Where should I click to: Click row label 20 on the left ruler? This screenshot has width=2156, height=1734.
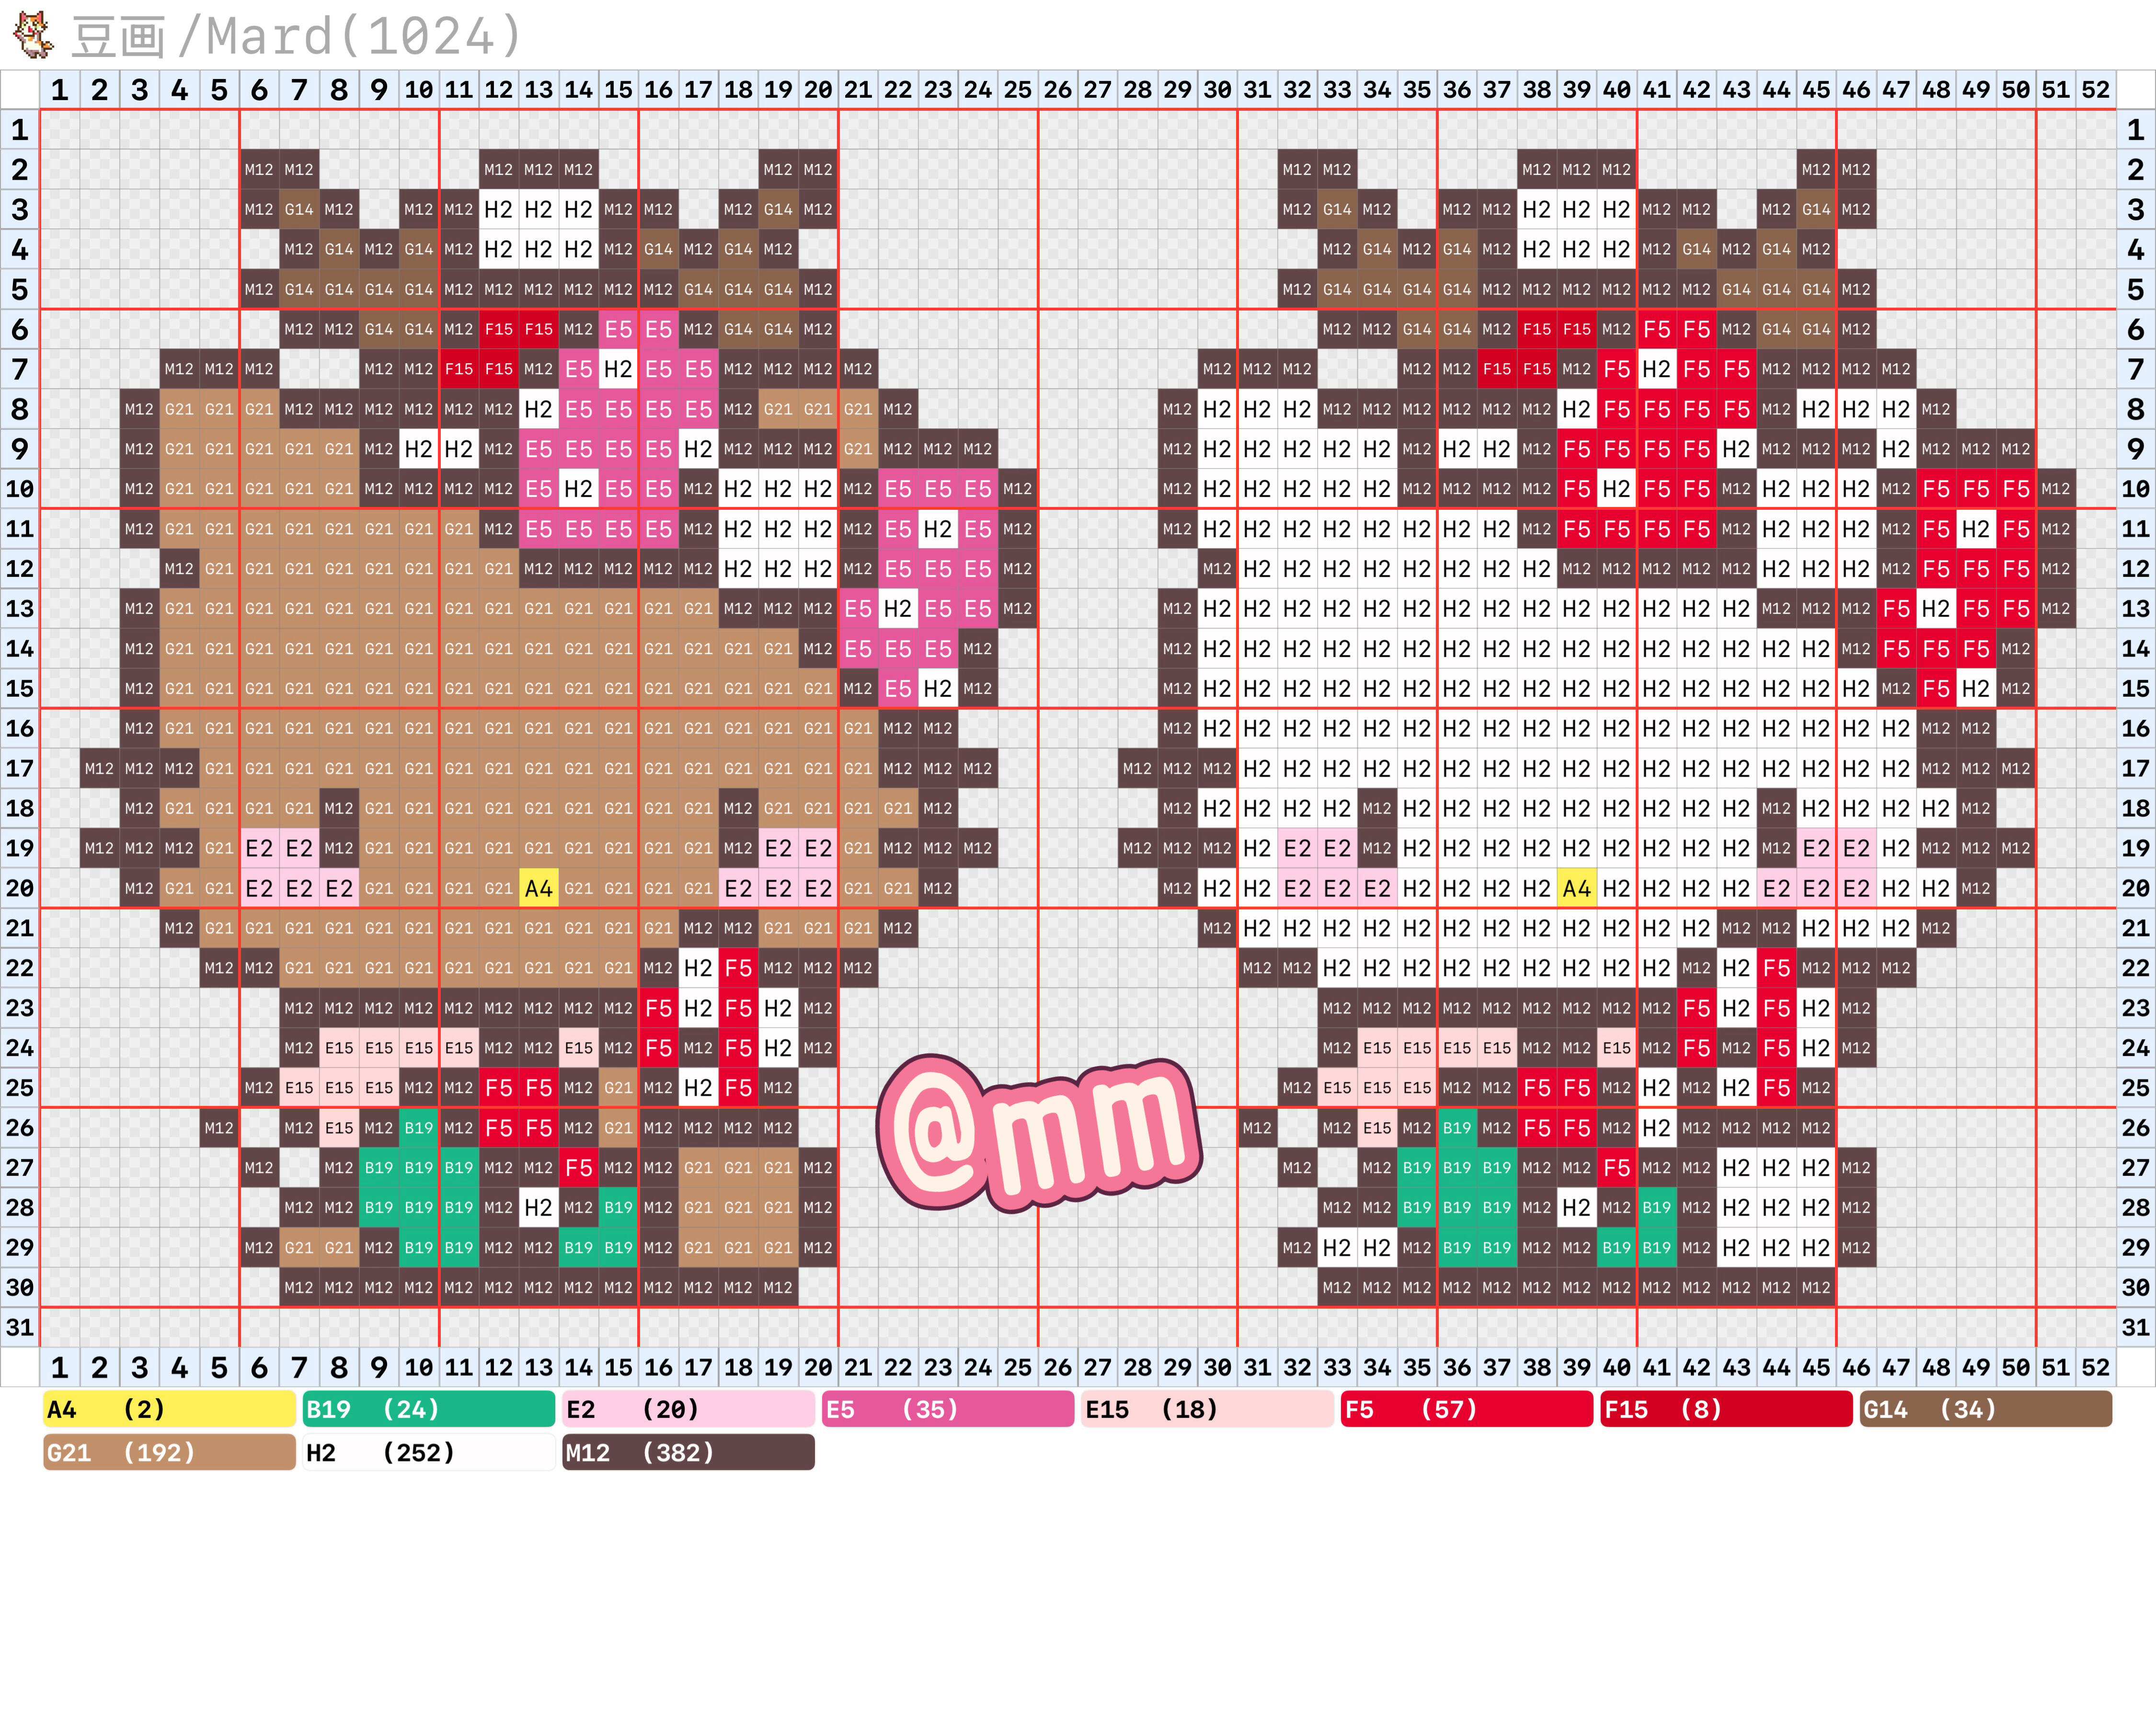click(20, 888)
